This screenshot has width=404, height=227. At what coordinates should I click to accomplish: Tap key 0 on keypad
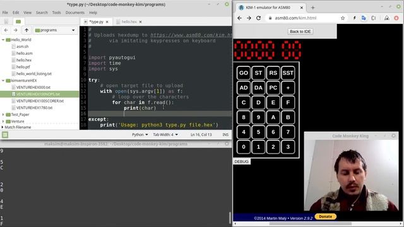coord(244,147)
